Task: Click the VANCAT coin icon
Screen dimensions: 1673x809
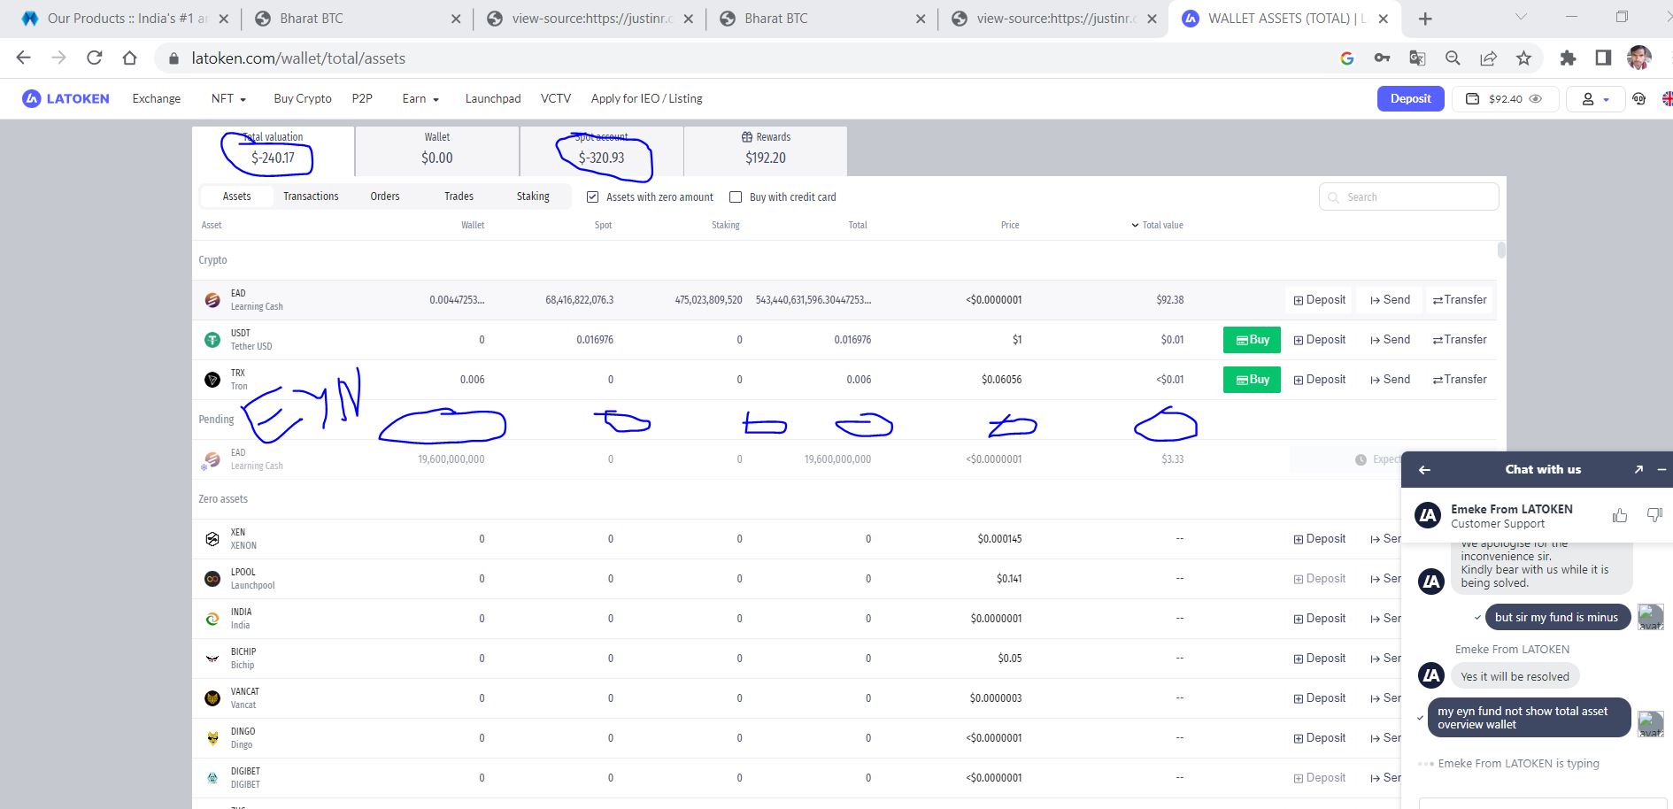Action: click(x=212, y=698)
